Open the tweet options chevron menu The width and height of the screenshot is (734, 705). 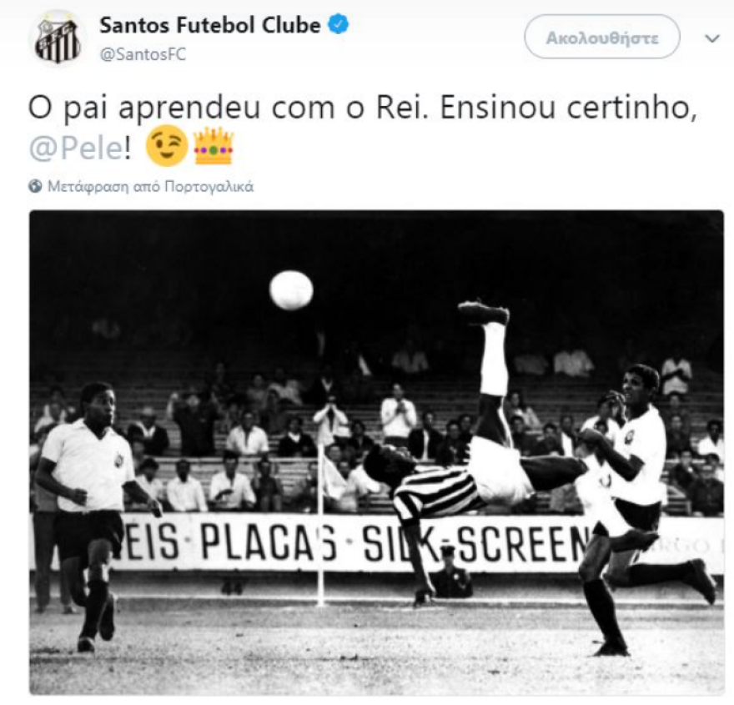pos(712,38)
